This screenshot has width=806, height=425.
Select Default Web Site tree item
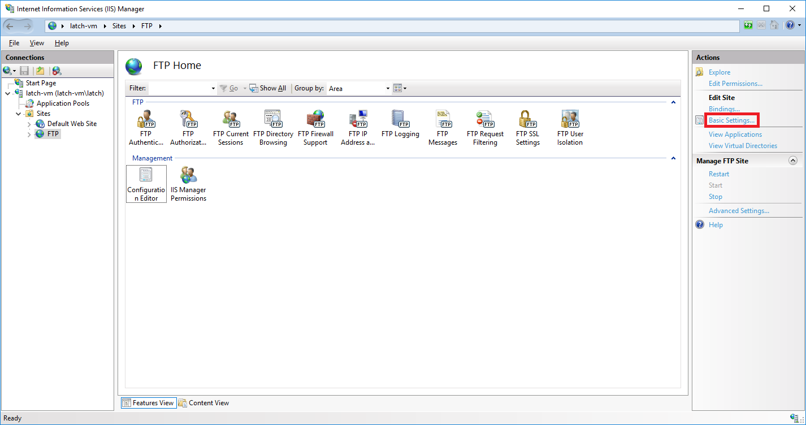coord(72,124)
